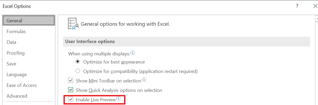Image resolution: width=318 pixels, height=105 pixels.
Task: Toggle the Enable Live Preview checkbox
Action: (70, 99)
